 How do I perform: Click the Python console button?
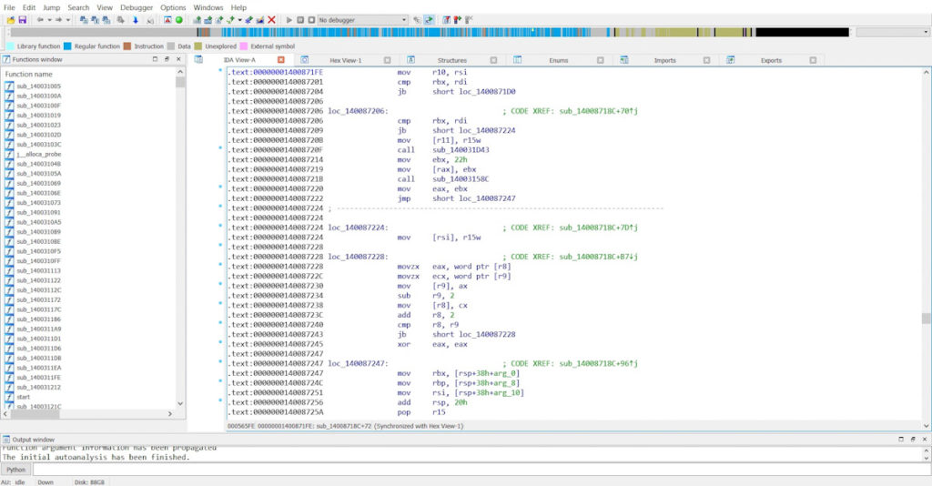click(16, 470)
